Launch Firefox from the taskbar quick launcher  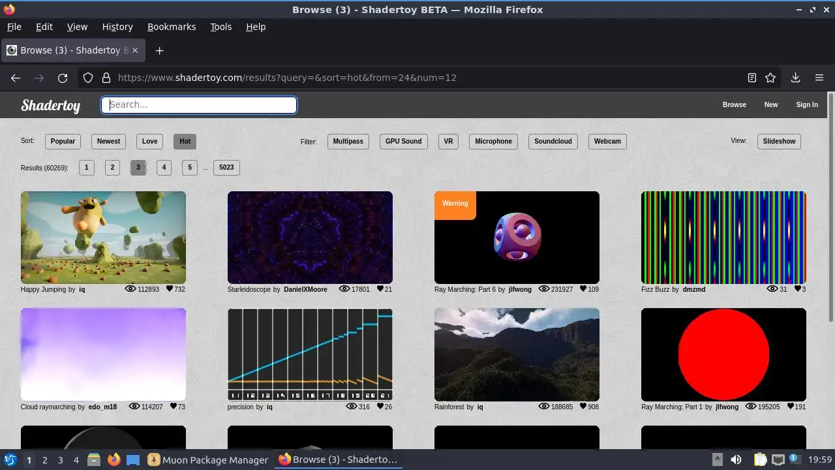click(x=114, y=460)
